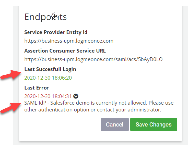Viewport: 188px width, 145px height.
Task: Select the Service Provider Entity Id URL
Action: 69,41
